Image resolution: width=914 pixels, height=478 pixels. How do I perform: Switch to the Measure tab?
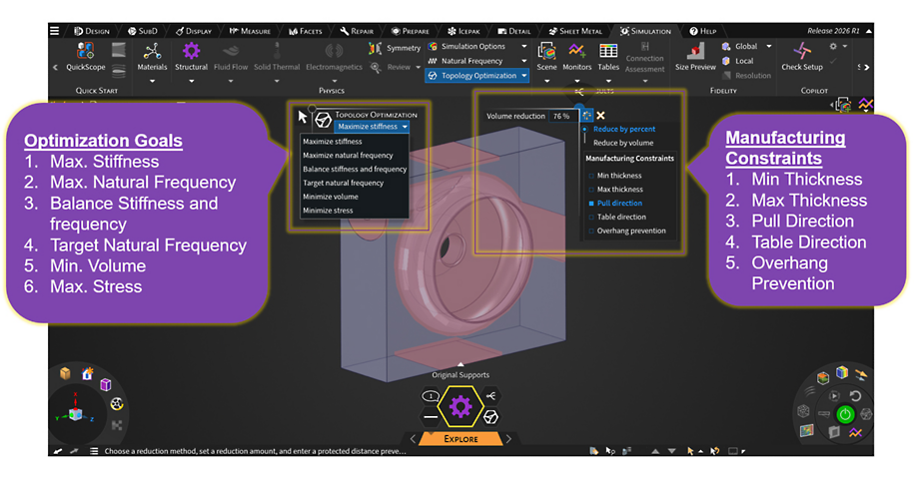coord(250,31)
